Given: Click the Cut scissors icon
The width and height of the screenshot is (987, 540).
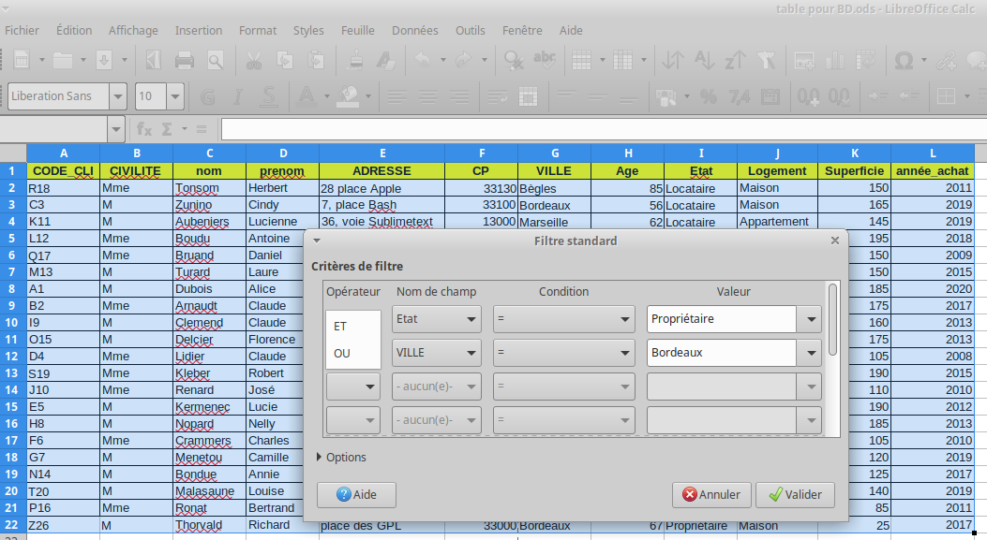Looking at the screenshot, I should pyautogui.click(x=253, y=62).
